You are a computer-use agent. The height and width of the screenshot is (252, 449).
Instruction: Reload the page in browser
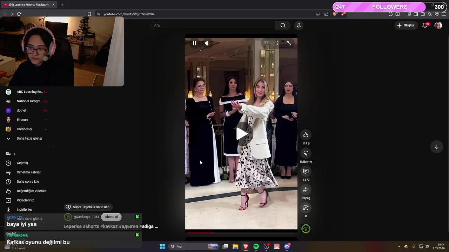click(x=19, y=14)
